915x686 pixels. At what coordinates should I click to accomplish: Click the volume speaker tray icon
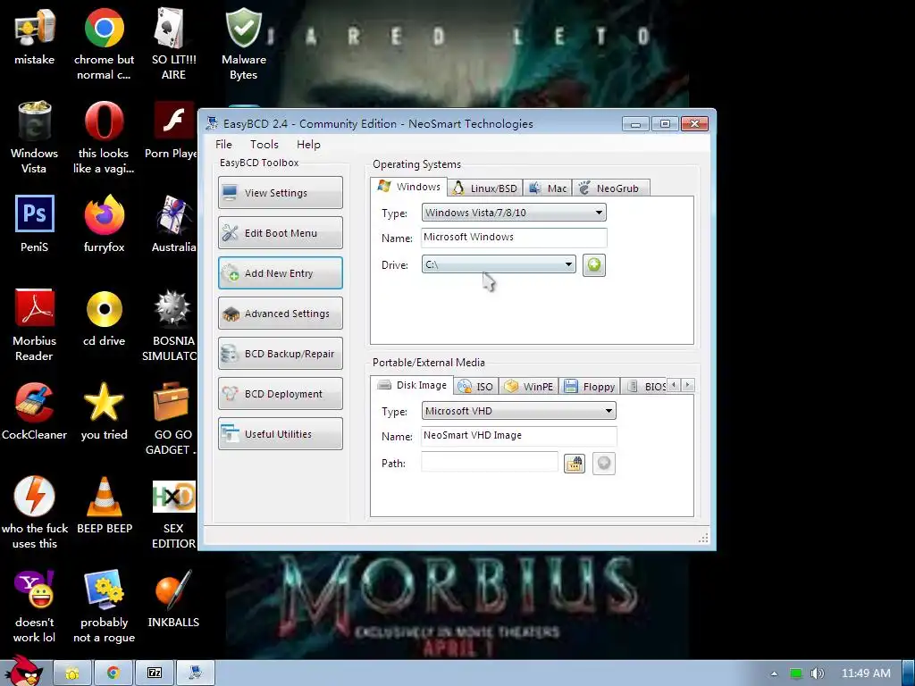(x=817, y=673)
